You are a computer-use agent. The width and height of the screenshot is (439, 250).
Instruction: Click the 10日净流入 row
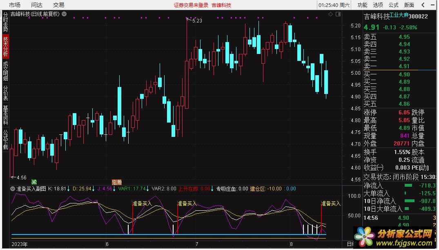point(400,201)
